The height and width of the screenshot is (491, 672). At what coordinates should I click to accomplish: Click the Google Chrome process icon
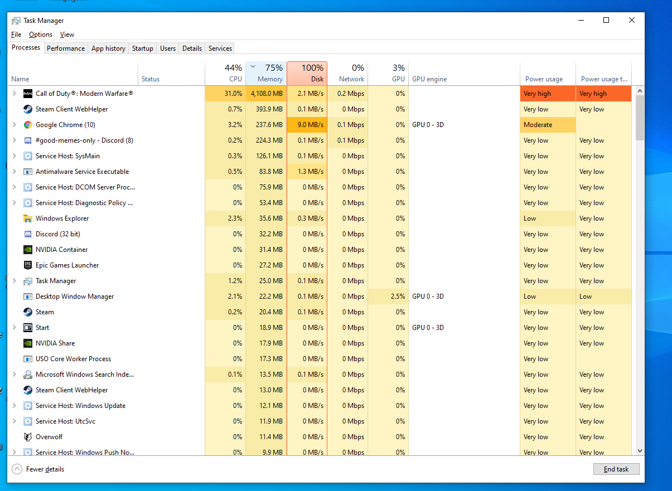[28, 125]
